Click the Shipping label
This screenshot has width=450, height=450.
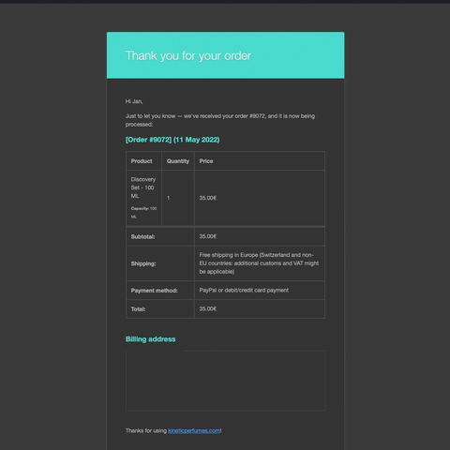pyautogui.click(x=143, y=263)
